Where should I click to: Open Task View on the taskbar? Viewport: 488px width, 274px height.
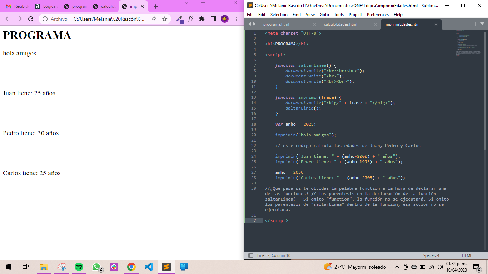[x=25, y=267]
